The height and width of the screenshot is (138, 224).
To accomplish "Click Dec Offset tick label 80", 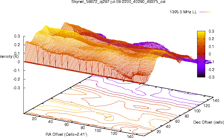I will (x=187, y=116).
